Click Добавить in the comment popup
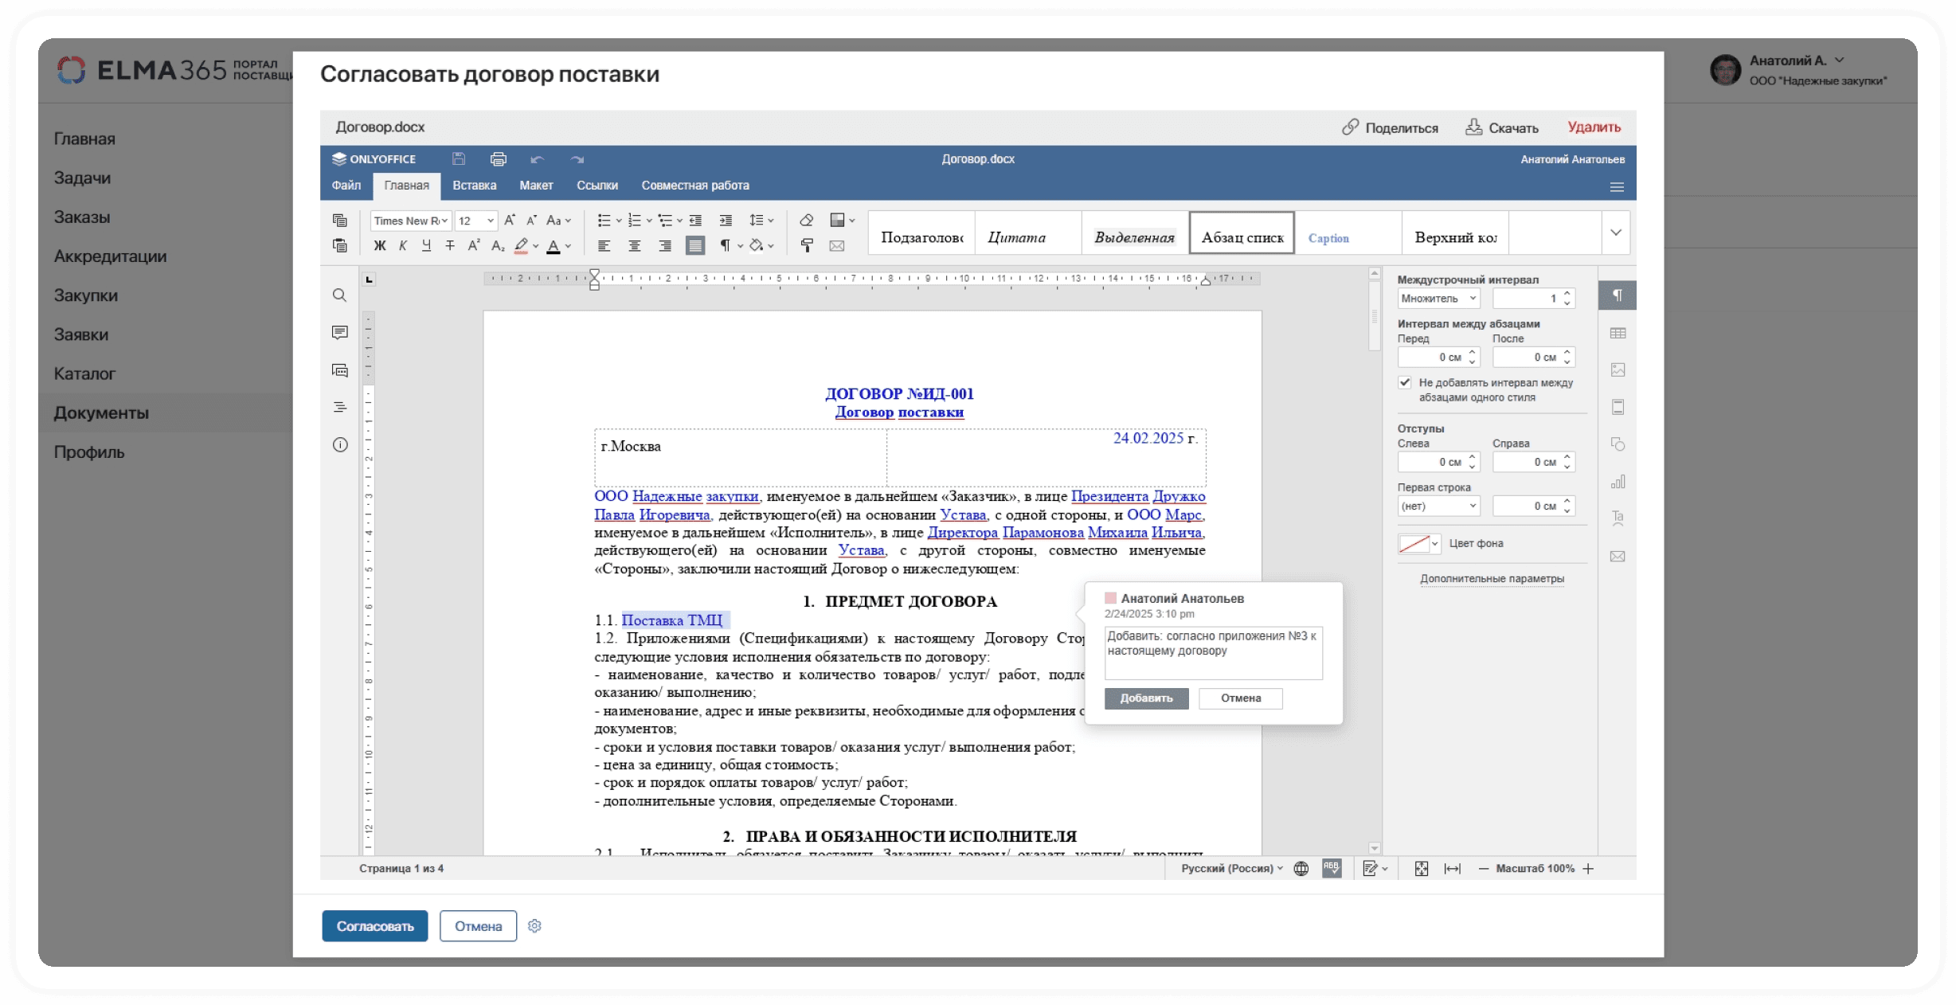 click(1146, 698)
